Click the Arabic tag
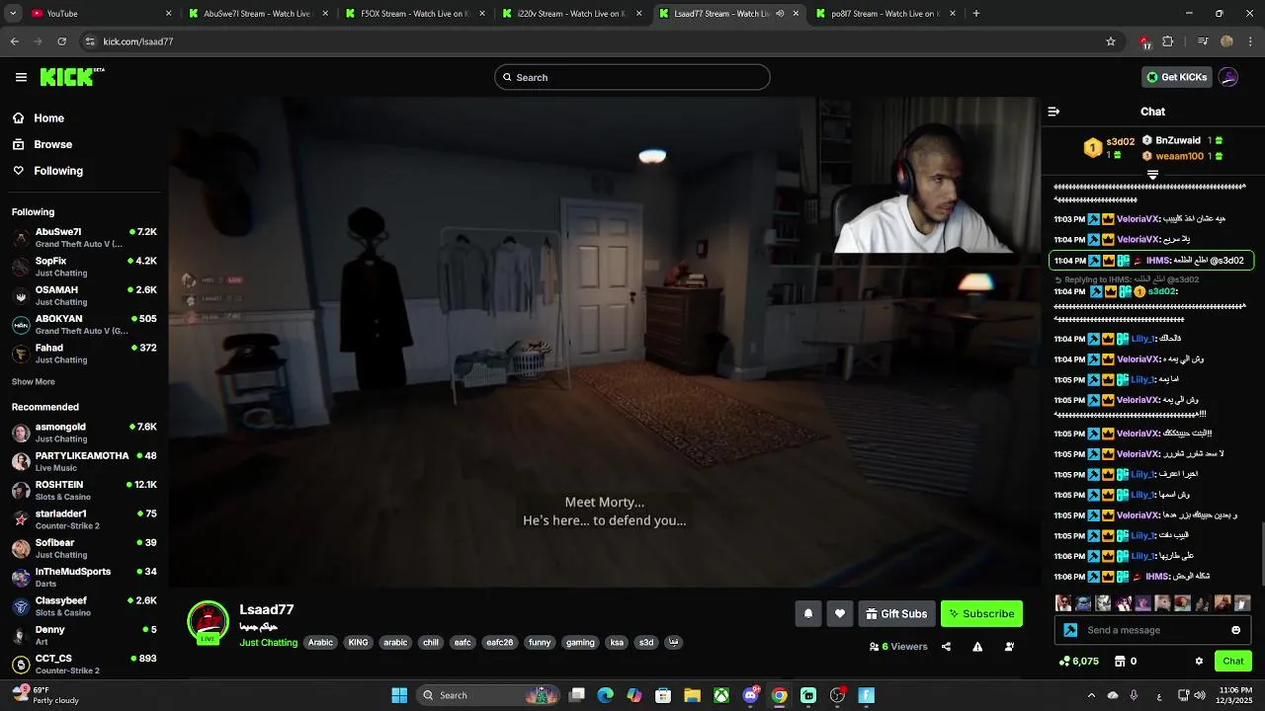The width and height of the screenshot is (1265, 711). (321, 643)
